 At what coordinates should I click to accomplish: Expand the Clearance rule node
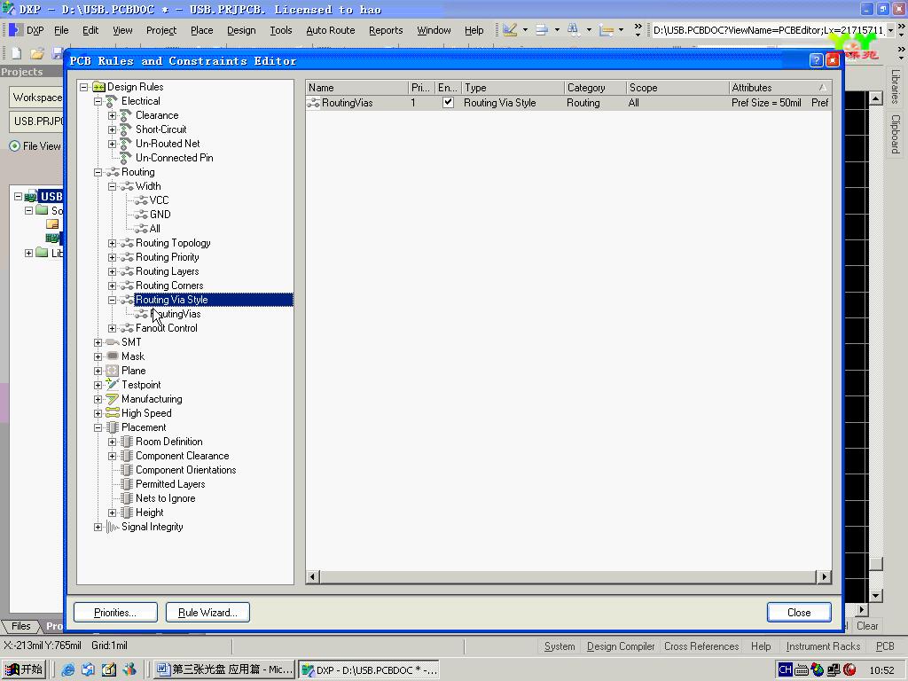point(113,115)
